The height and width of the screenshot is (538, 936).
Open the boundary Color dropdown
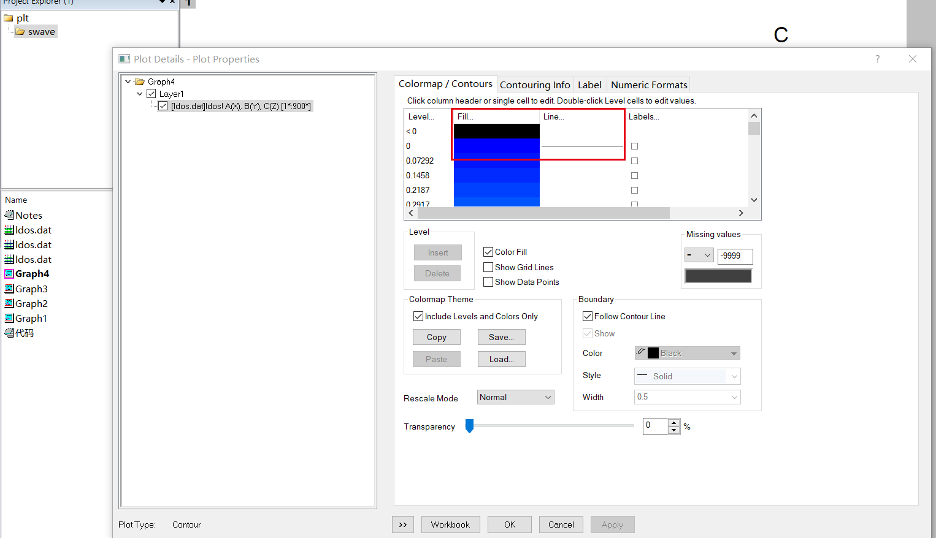tap(688, 353)
